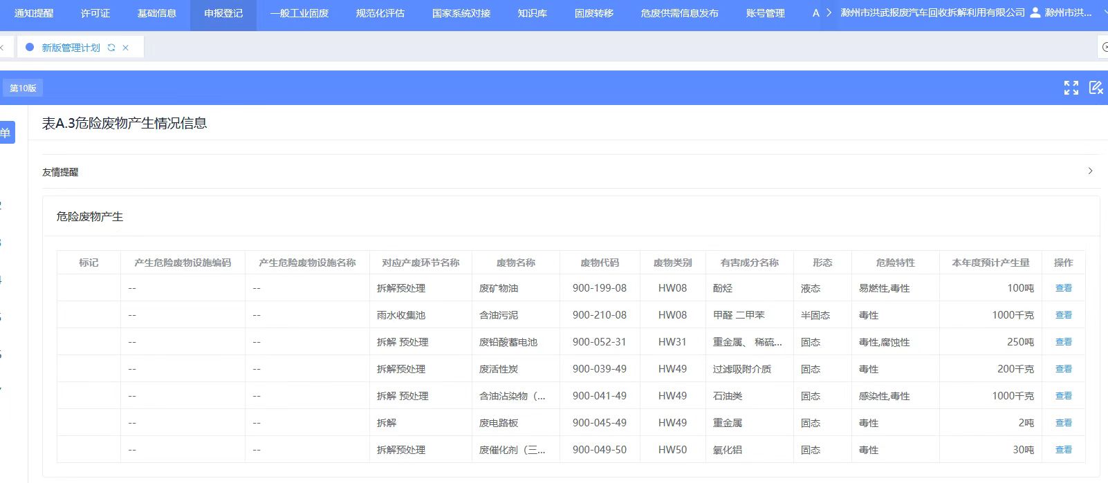Go to 固废转移 menu
The width and height of the screenshot is (1108, 483).
[x=593, y=13]
